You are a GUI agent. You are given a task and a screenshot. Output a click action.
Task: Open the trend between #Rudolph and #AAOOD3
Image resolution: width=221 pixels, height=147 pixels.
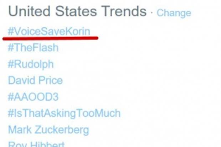point(35,80)
